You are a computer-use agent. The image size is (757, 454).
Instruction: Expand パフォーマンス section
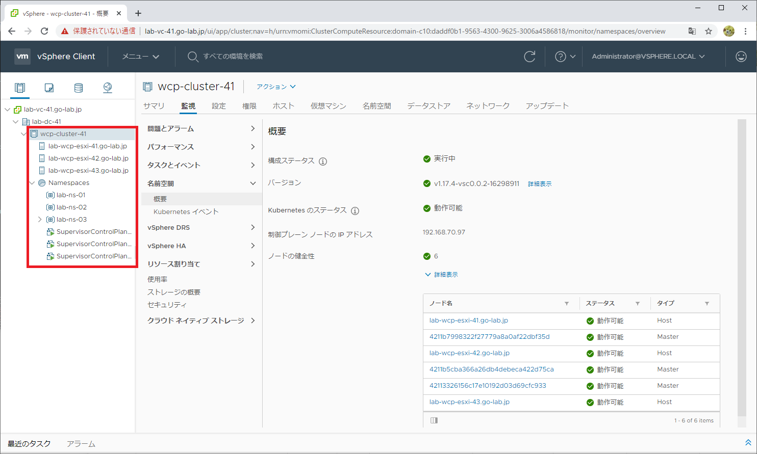(201, 147)
